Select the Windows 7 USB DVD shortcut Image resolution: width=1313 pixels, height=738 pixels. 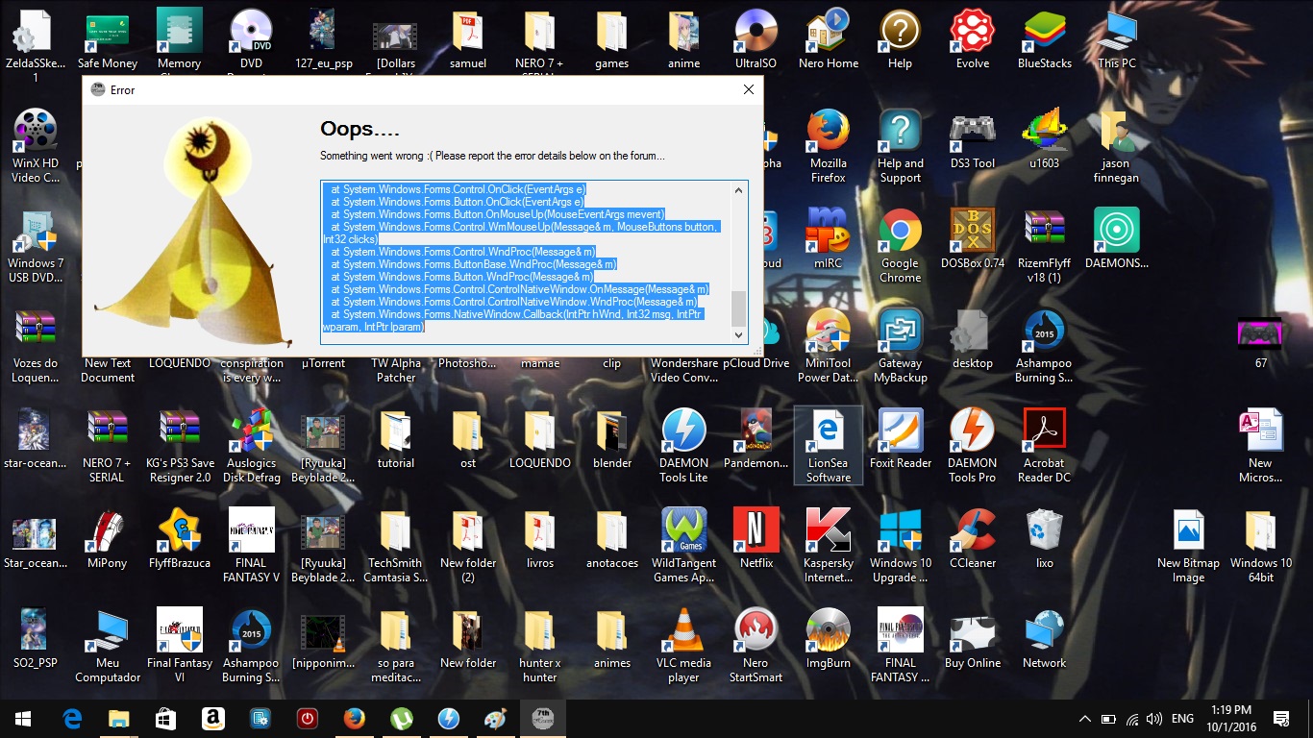(36, 247)
